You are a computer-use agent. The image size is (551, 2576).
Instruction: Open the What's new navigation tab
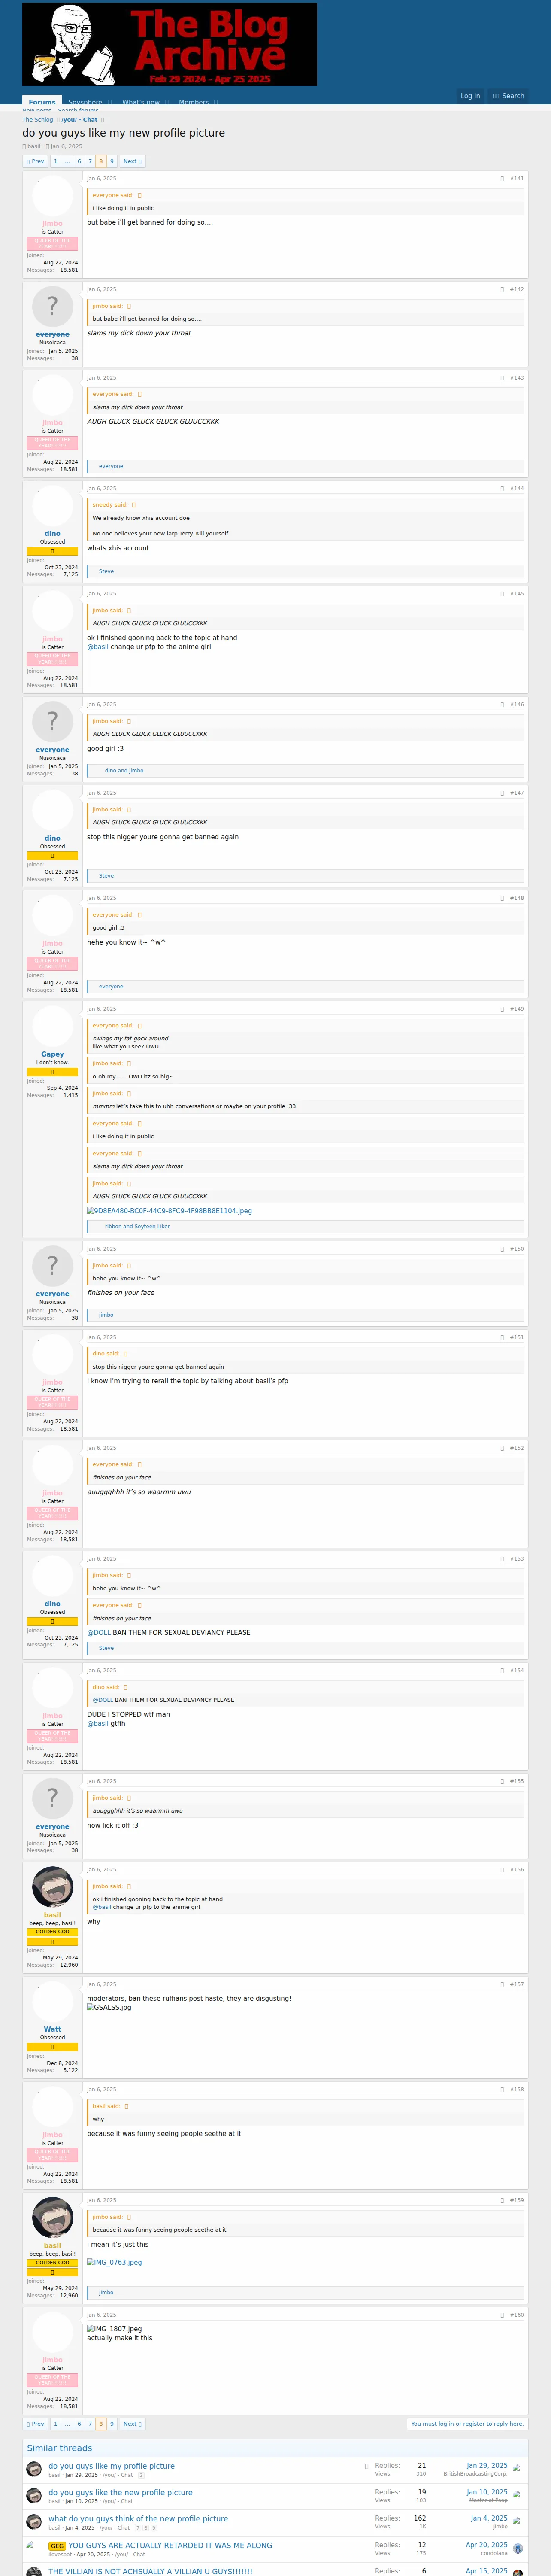141,102
